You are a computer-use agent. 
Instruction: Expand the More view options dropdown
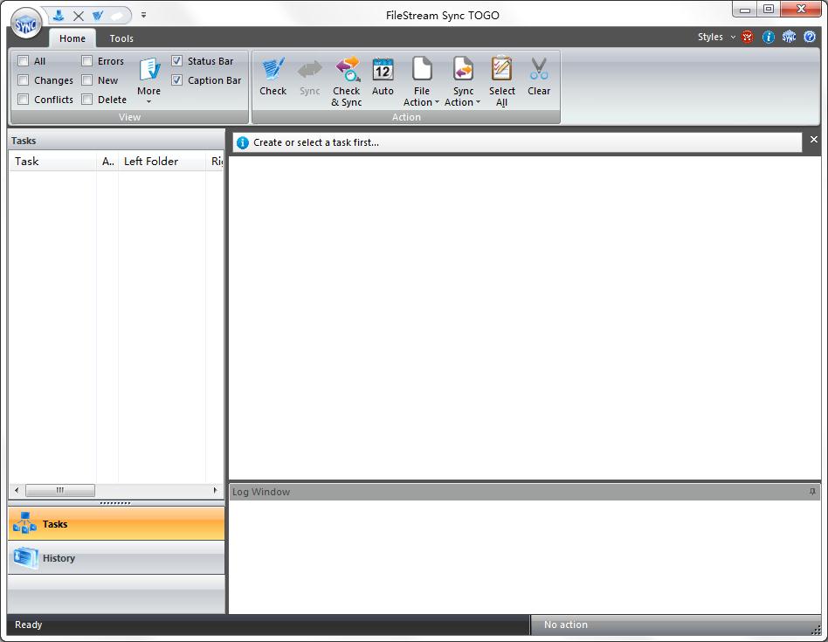(x=148, y=80)
